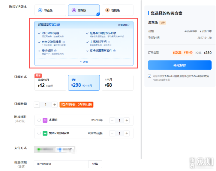
Task: Open the ToDesk隐私政策 link
Action: (200, 76)
